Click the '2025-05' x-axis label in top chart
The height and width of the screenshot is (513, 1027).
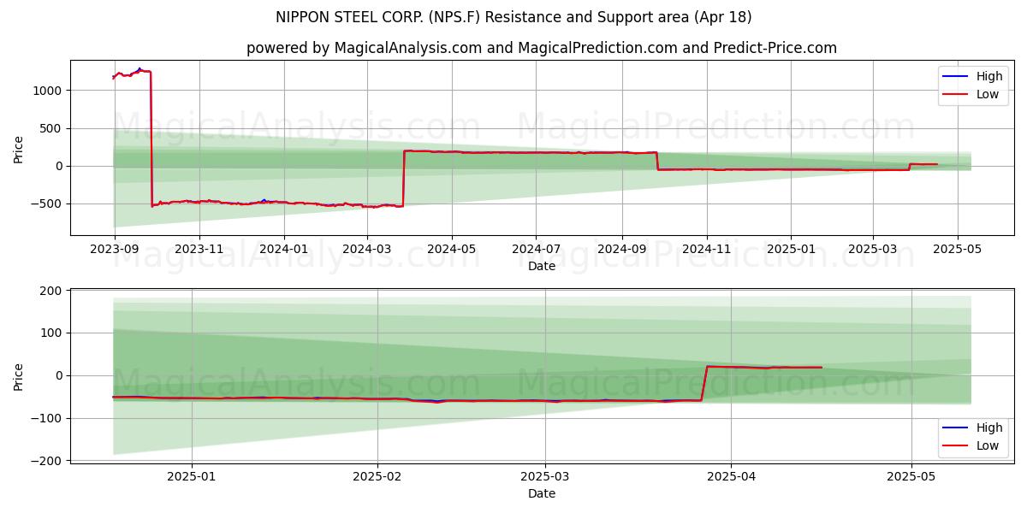coord(958,250)
